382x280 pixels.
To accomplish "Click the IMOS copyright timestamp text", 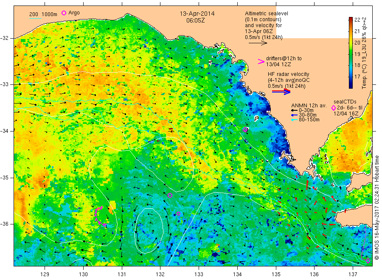I will 377,208.
